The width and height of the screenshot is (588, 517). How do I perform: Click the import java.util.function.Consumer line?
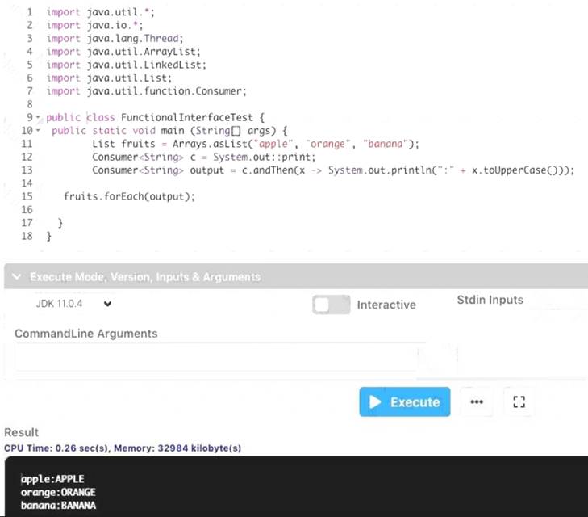(146, 91)
